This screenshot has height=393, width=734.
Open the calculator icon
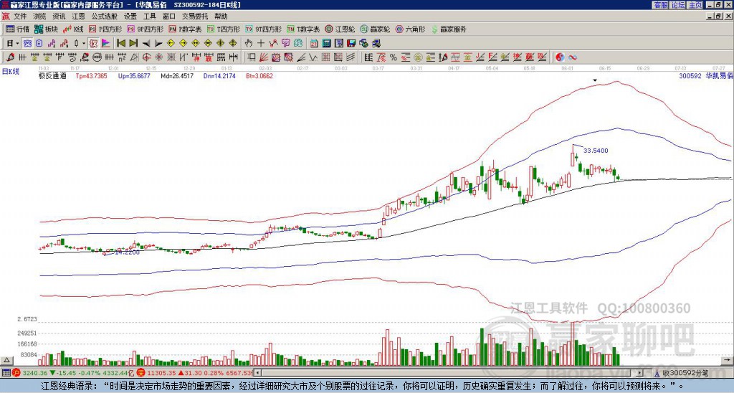[x=327, y=44]
